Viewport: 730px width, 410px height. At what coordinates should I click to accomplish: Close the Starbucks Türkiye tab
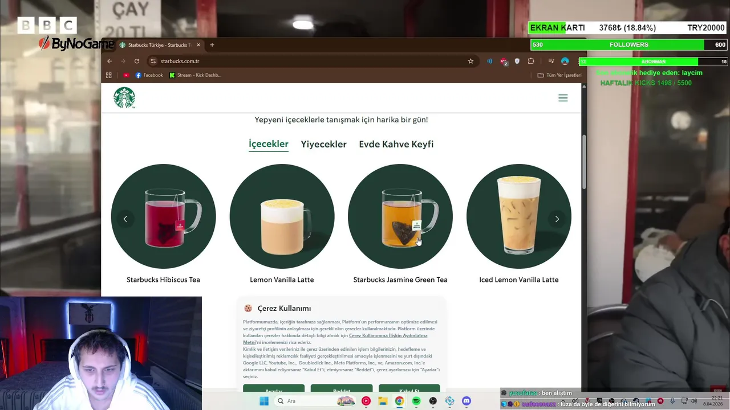(198, 45)
